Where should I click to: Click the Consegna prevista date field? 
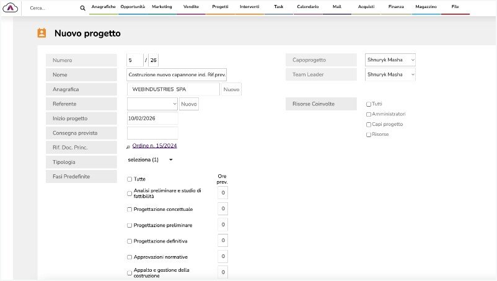click(x=152, y=133)
